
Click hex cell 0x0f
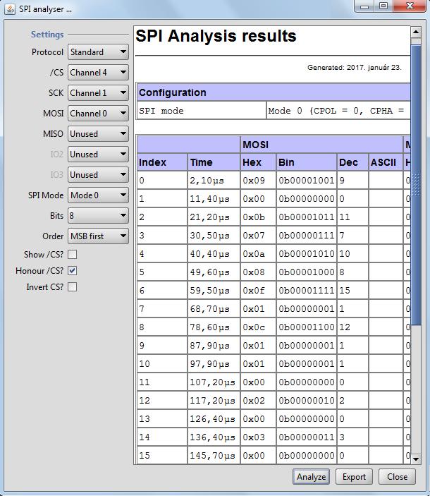pos(258,291)
